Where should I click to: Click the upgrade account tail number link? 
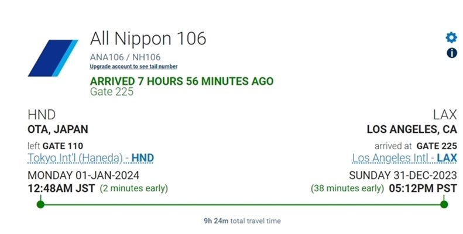pos(133,67)
